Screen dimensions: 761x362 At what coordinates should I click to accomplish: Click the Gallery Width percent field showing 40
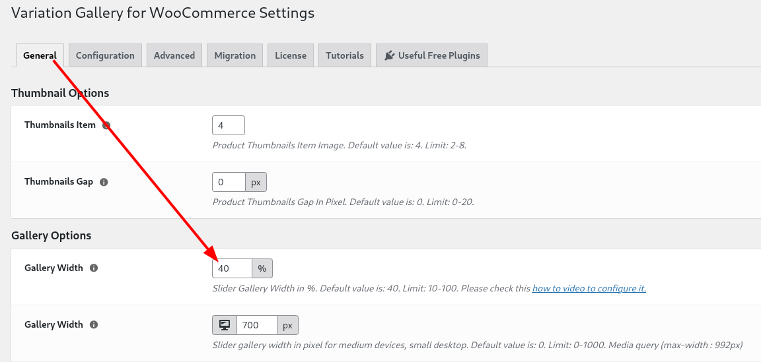pyautogui.click(x=232, y=268)
